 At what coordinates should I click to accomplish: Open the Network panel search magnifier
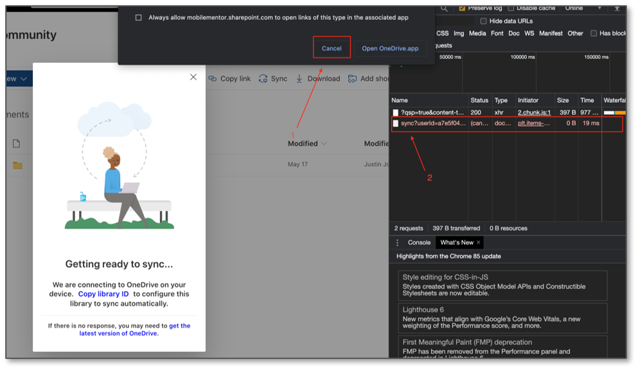443,8
